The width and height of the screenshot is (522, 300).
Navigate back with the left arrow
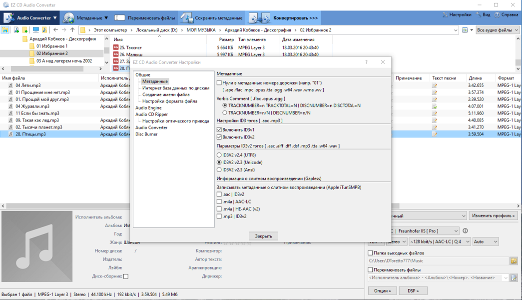[x=55, y=30]
